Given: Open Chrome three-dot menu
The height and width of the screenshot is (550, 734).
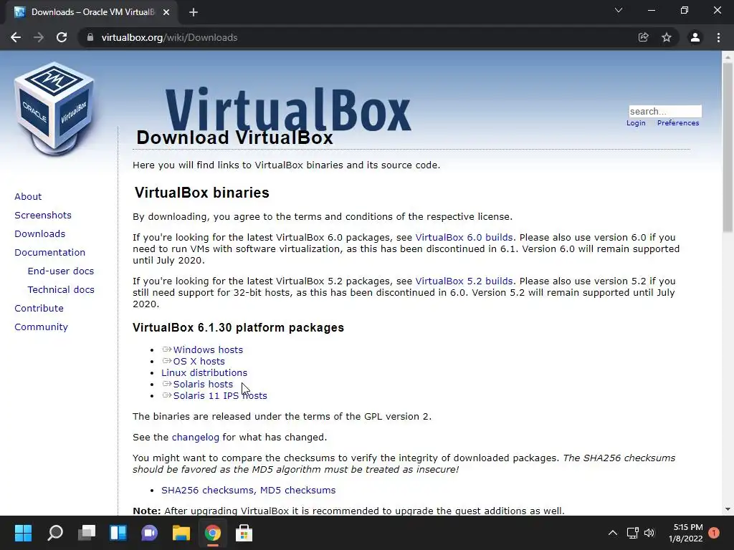Looking at the screenshot, I should 718,37.
